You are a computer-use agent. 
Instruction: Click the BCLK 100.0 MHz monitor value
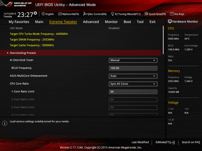tap(174, 49)
